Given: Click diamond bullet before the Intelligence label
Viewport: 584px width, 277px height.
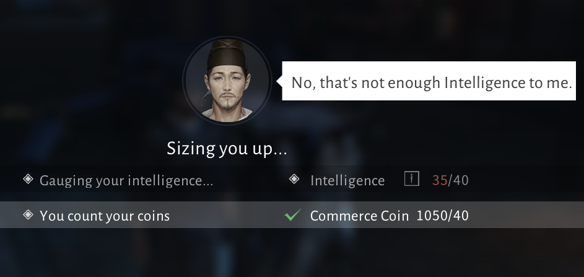Looking at the screenshot, I should [294, 179].
